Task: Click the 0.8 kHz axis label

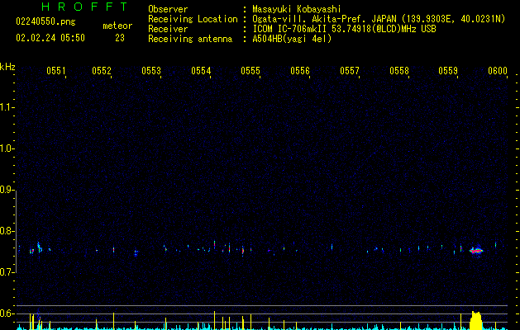Action: (x=7, y=231)
